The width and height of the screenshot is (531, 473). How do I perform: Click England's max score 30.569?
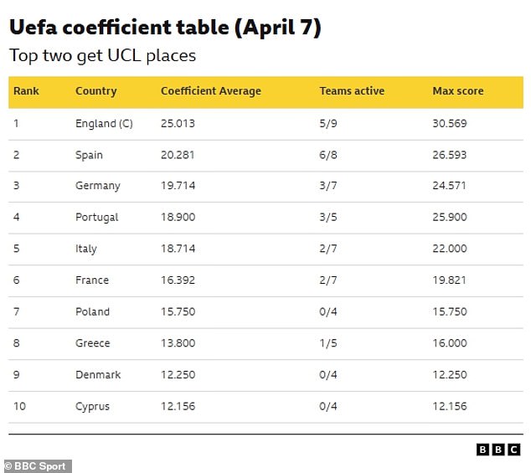[x=450, y=123]
